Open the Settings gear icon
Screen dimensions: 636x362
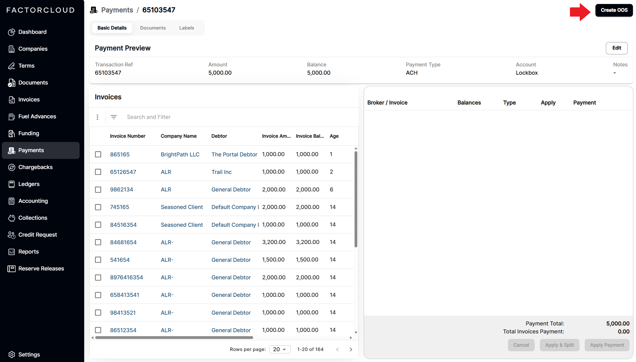[x=11, y=355]
